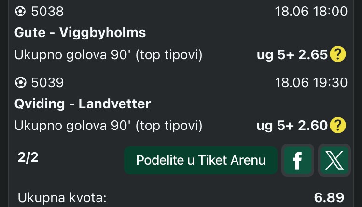Click the soccer ball icon beside 5039
This screenshot has height=207, width=362.
tap(20, 82)
